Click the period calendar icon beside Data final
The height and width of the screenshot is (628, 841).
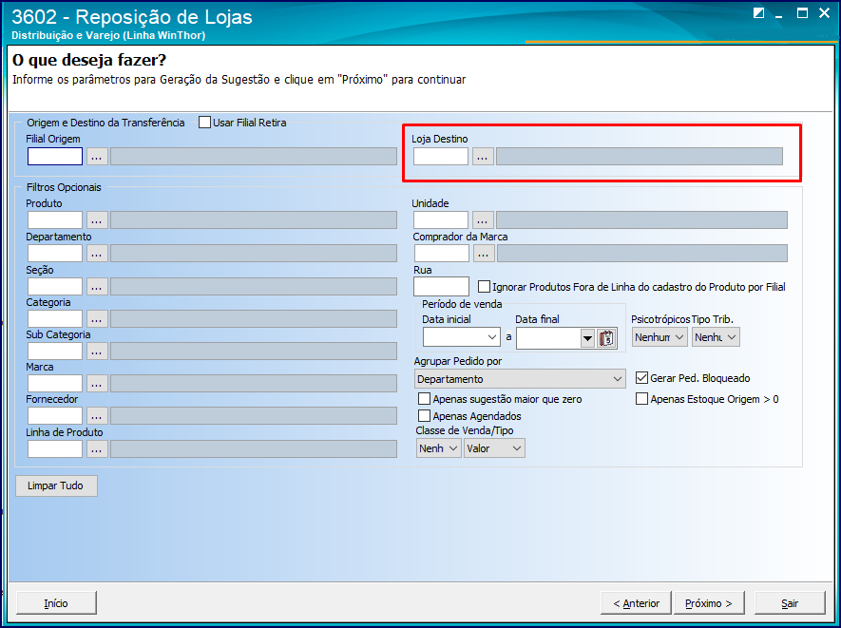606,338
